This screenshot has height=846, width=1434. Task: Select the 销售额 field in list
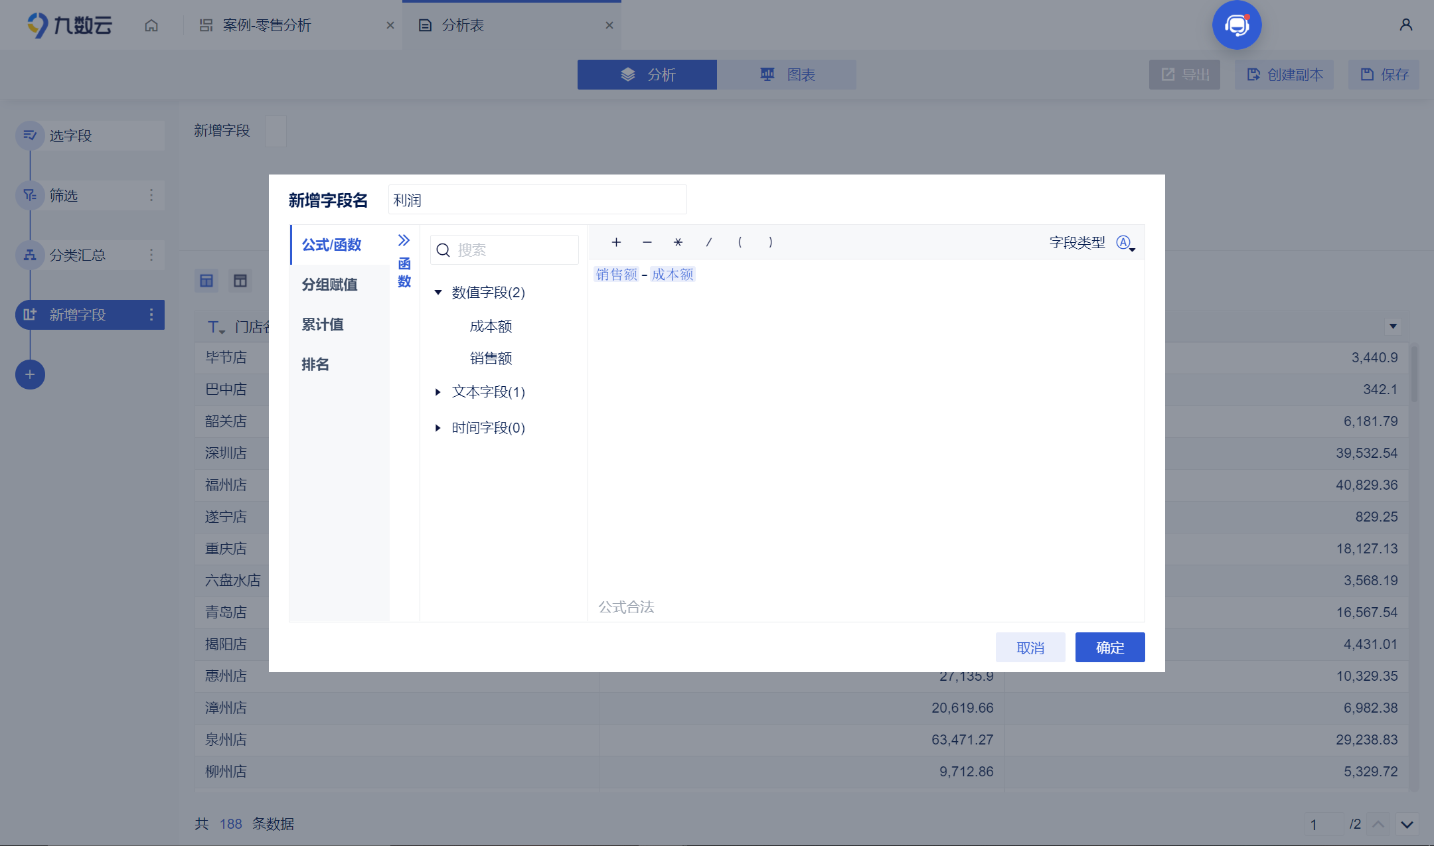coord(491,358)
